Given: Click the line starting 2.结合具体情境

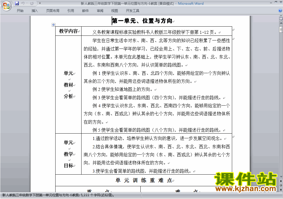Looking at the screenshot, I should pyautogui.click(x=161, y=147).
